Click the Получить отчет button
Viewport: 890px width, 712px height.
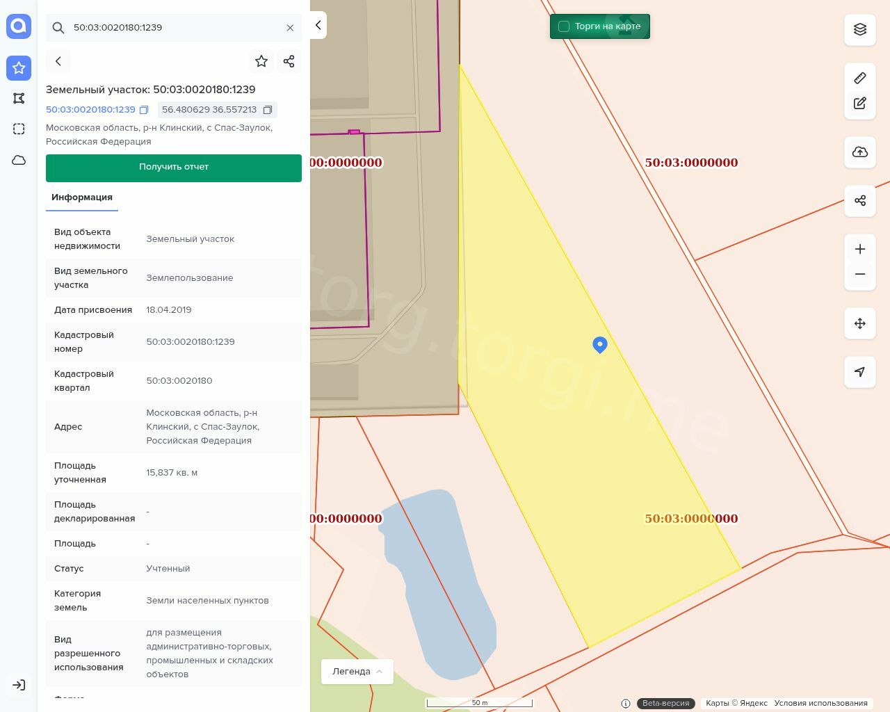174,168
